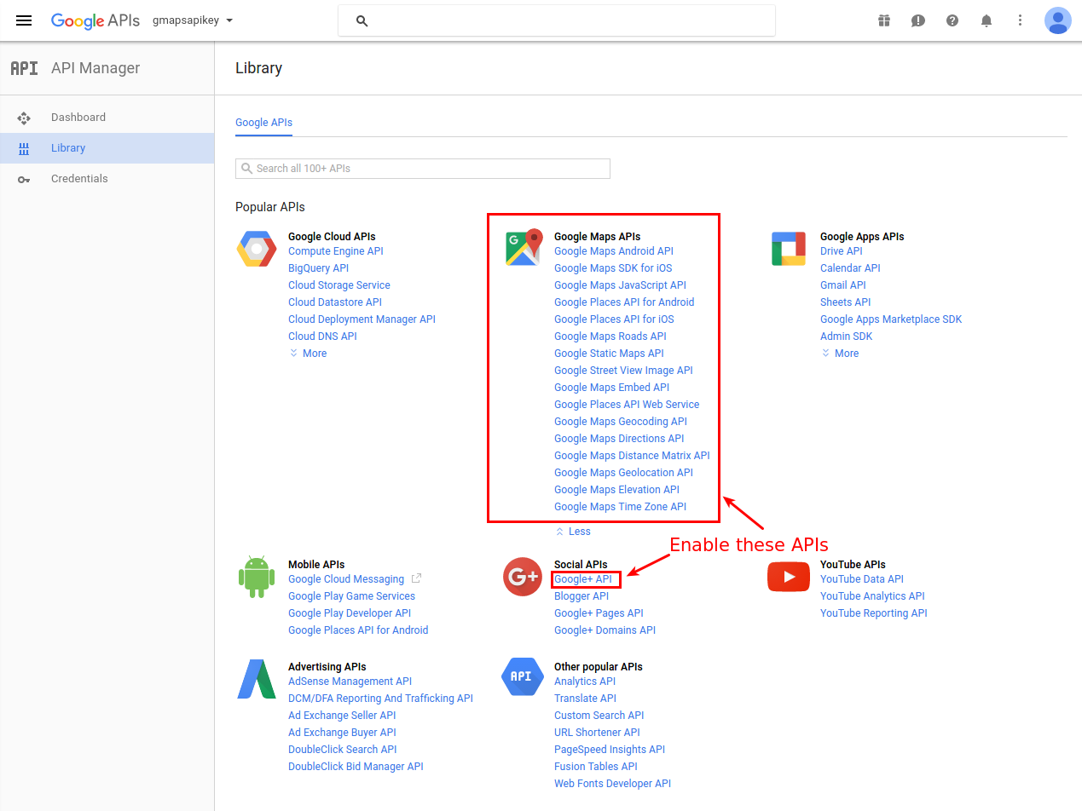Open AdSense Management API link
This screenshot has width=1082, height=811.
coord(350,682)
